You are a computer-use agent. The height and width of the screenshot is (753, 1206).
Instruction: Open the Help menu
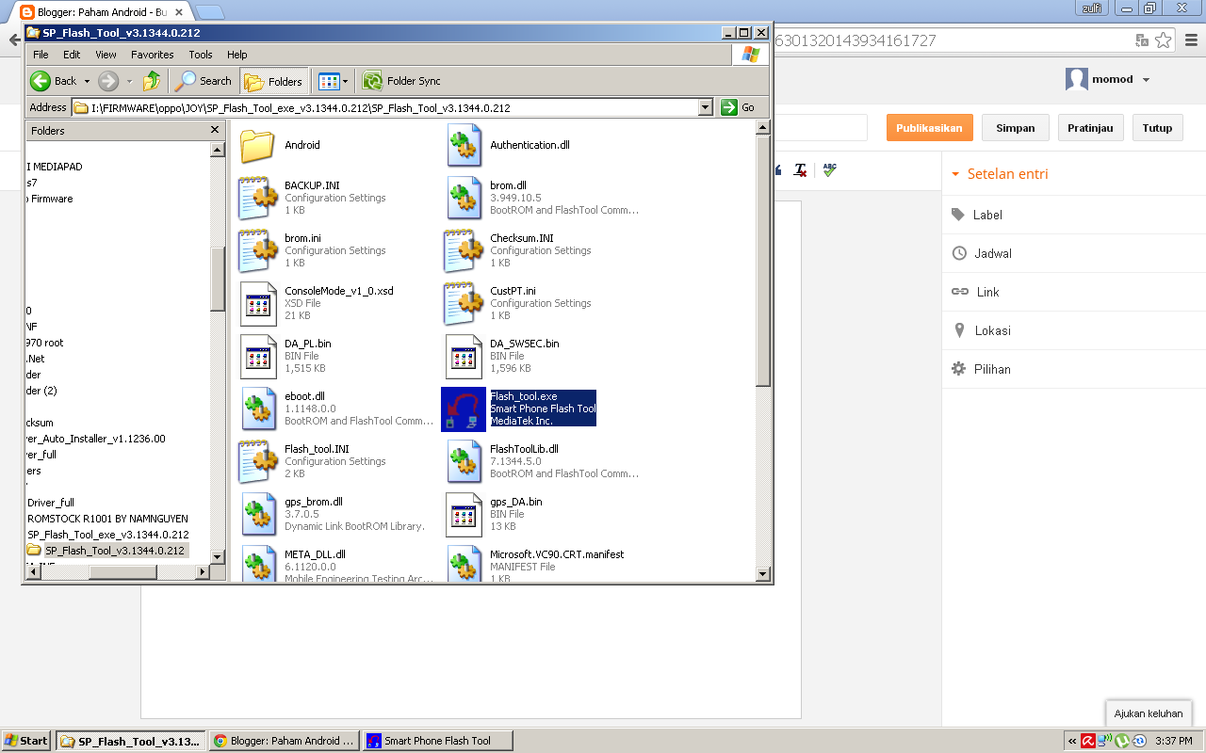pyautogui.click(x=237, y=55)
